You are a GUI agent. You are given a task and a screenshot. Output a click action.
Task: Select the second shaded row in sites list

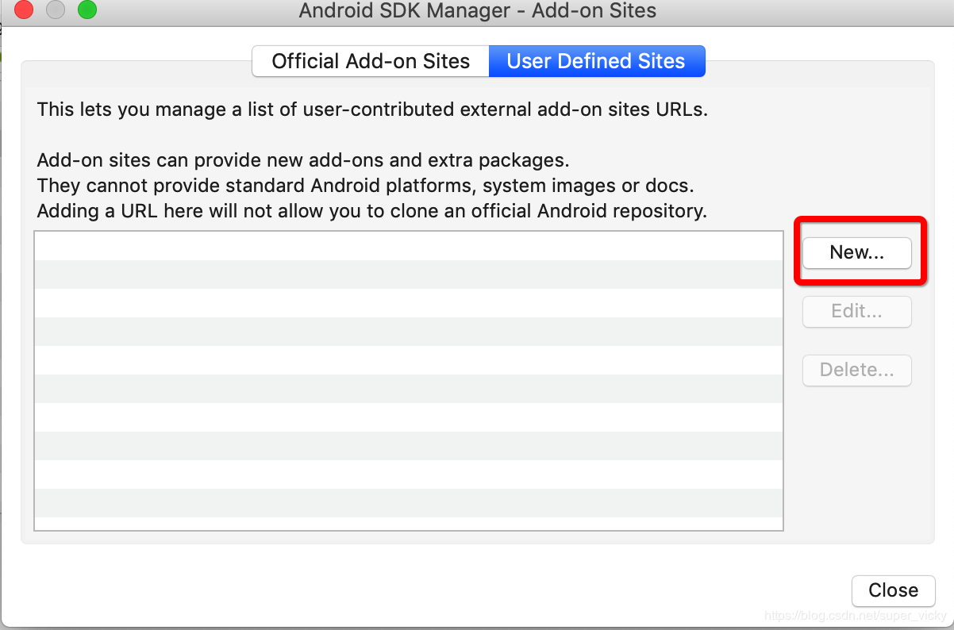click(x=409, y=332)
